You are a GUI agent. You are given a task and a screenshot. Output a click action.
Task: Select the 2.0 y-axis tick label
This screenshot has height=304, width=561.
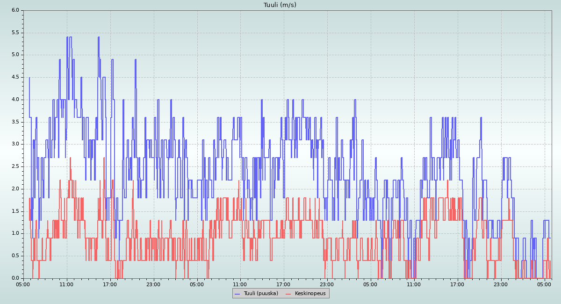click(15, 189)
